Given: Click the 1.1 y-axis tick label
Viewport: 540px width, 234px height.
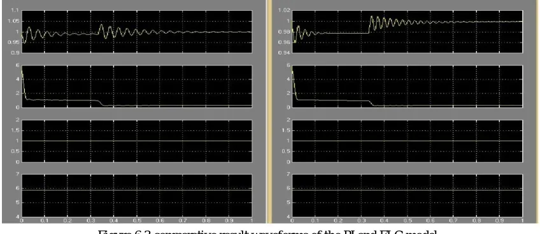Looking at the screenshot, I should (15, 11).
